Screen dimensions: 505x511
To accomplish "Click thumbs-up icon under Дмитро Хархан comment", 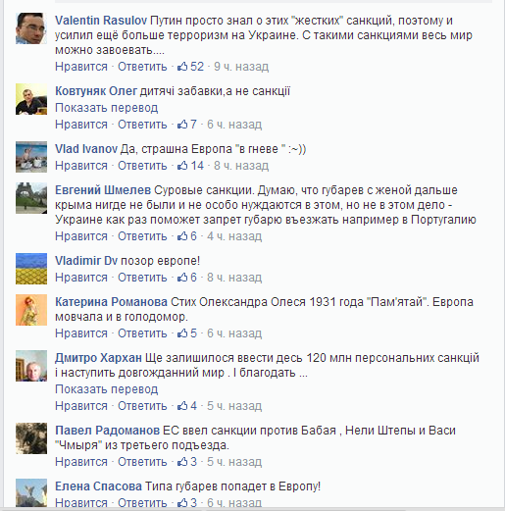I will (x=182, y=406).
